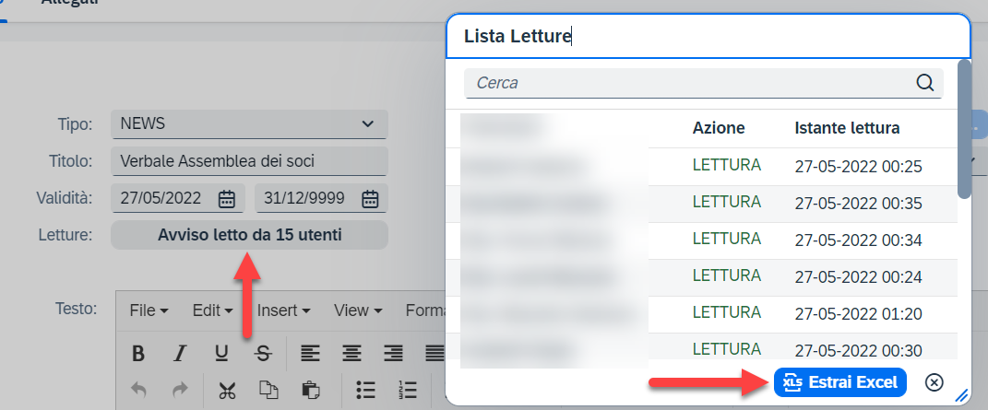Viewport: 988px width, 410px height.
Task: Open the Insert menu in the editor
Action: (x=283, y=310)
